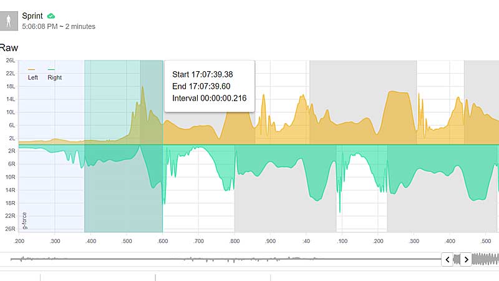This screenshot has width=499, height=281.
Task: Click the right arrow navigator button
Action: pyautogui.click(x=466, y=260)
